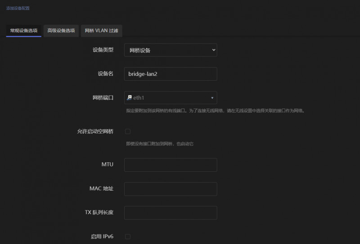Click into the MAC 地址 input box

click(x=170, y=189)
